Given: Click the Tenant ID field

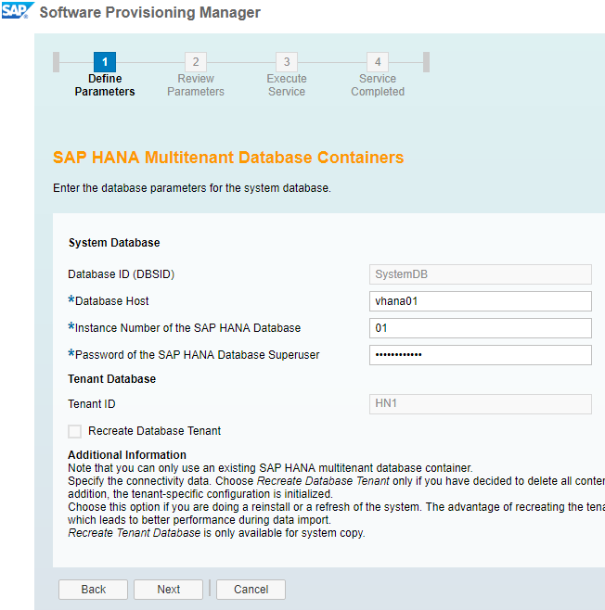Looking at the screenshot, I should (481, 404).
